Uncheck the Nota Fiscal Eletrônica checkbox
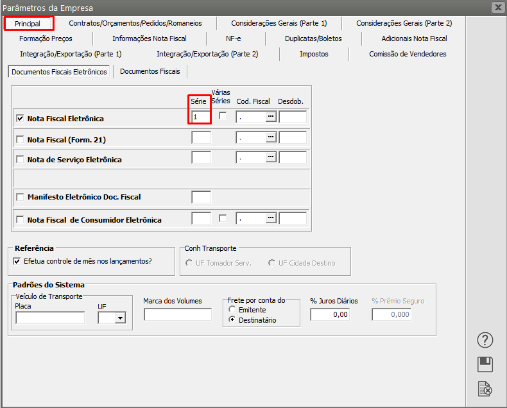Screen dimensions: 507x408 pos(20,119)
